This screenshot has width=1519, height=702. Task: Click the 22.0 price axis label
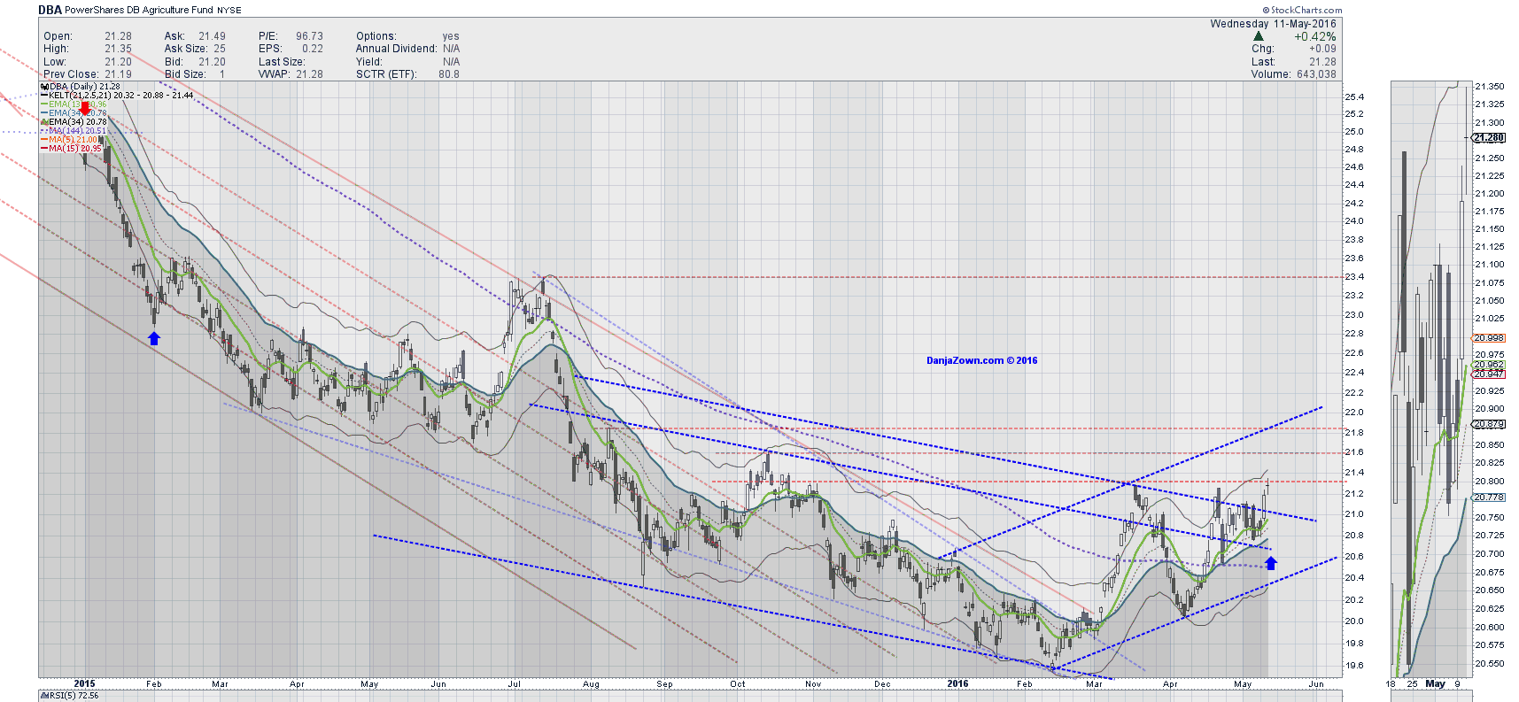click(1354, 413)
